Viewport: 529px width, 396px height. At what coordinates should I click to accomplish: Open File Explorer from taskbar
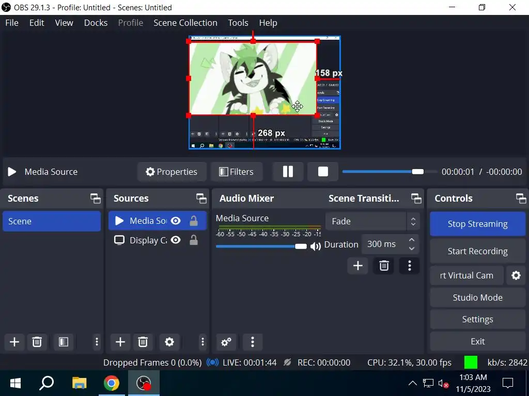pos(79,383)
